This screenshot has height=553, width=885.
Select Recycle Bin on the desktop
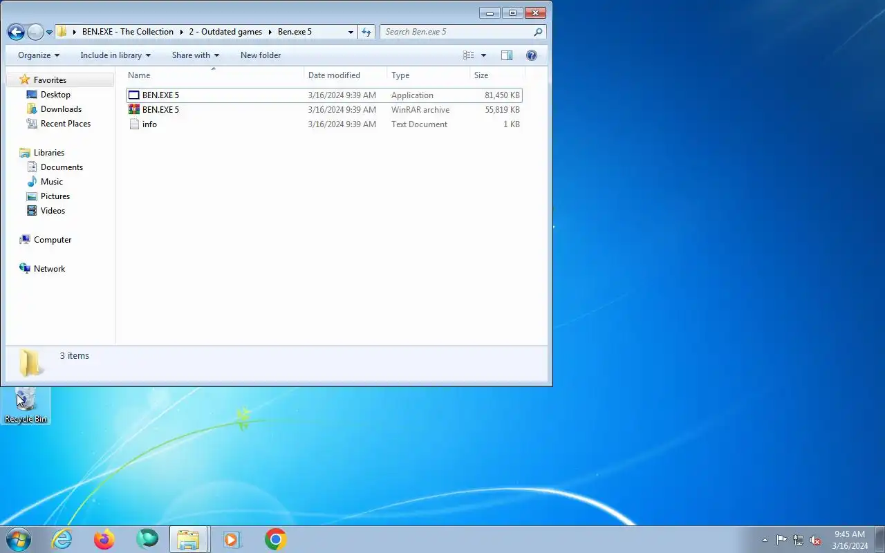pyautogui.click(x=26, y=406)
